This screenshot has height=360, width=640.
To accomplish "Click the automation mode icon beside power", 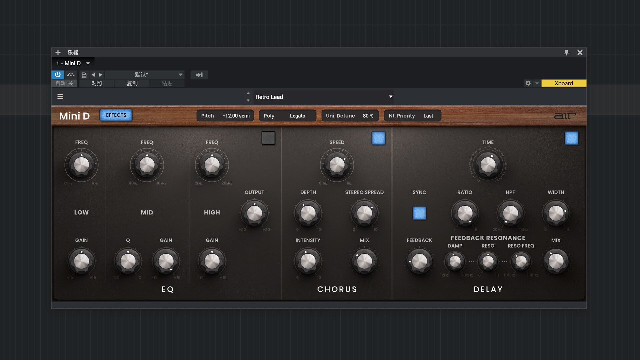I will pyautogui.click(x=70, y=75).
